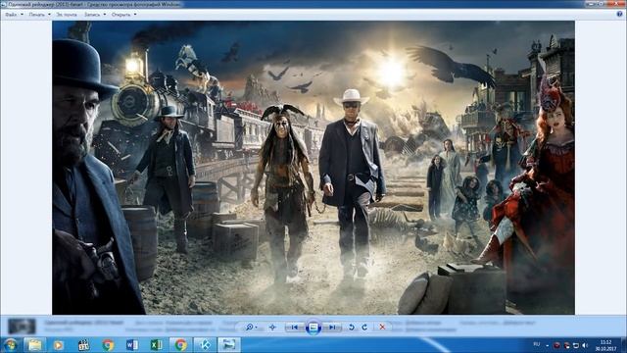Open the Открыть menu
627x353 pixels.
[121, 15]
